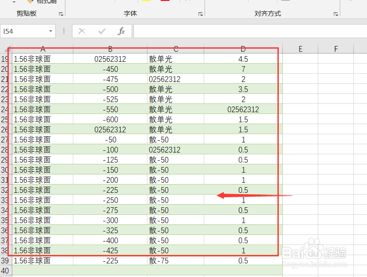
Task: Open the Insert Function fx icon
Action: (121, 31)
